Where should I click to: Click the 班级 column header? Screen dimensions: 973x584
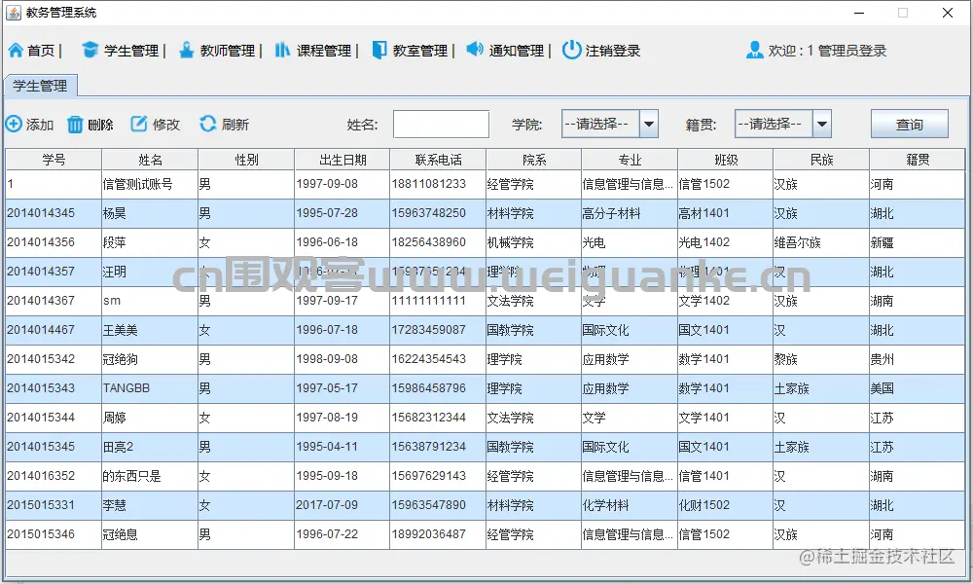click(x=726, y=160)
